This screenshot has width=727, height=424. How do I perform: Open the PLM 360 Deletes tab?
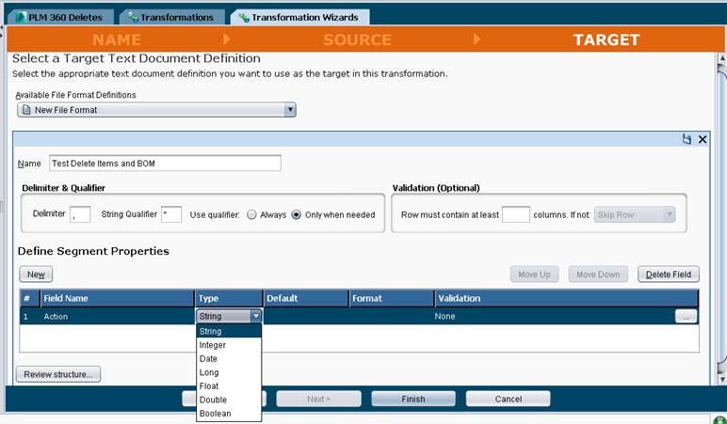[60, 18]
